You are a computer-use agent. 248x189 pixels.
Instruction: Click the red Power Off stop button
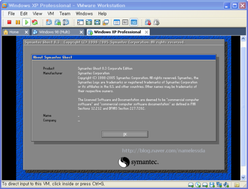pos(9,22)
